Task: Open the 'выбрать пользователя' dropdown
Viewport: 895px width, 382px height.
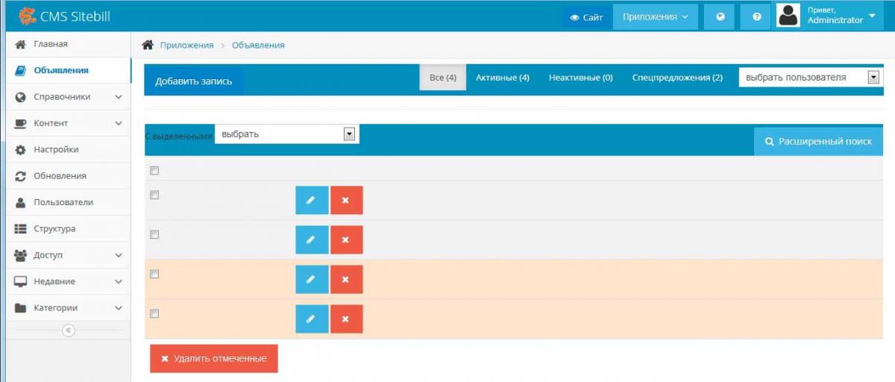Action: pyautogui.click(x=809, y=77)
